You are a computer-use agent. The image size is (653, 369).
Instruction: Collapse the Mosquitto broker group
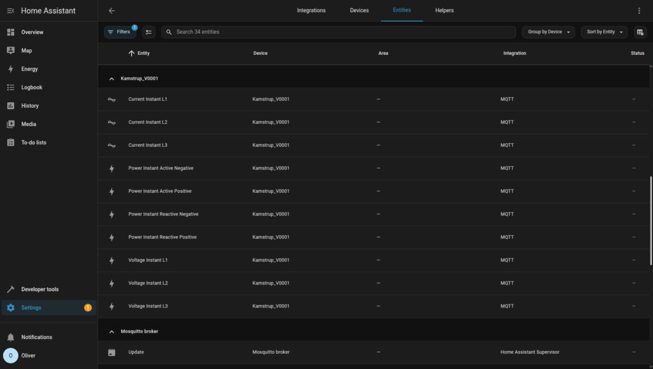pyautogui.click(x=112, y=331)
